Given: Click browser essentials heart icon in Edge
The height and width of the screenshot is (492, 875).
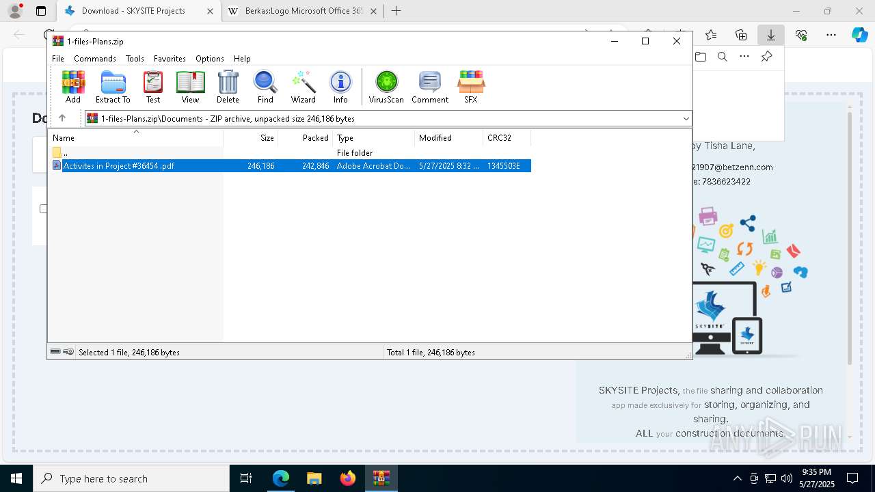Looking at the screenshot, I should point(801,35).
